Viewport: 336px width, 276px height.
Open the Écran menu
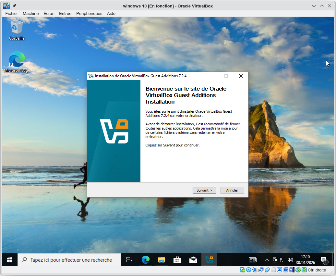coord(49,13)
